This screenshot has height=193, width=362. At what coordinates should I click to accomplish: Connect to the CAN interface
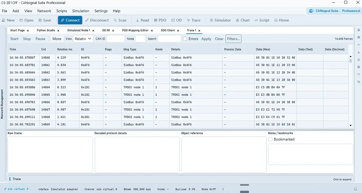pos(70,20)
